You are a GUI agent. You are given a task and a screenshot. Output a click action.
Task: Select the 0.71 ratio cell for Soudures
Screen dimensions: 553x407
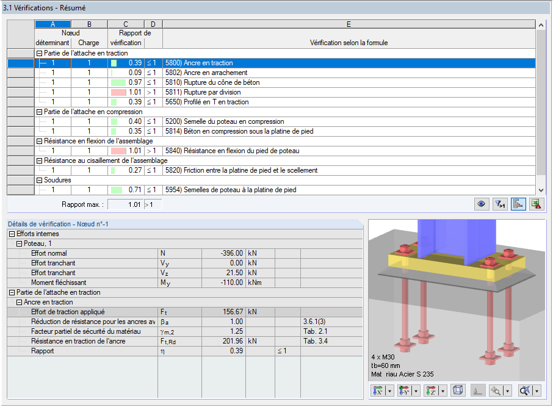tap(126, 190)
